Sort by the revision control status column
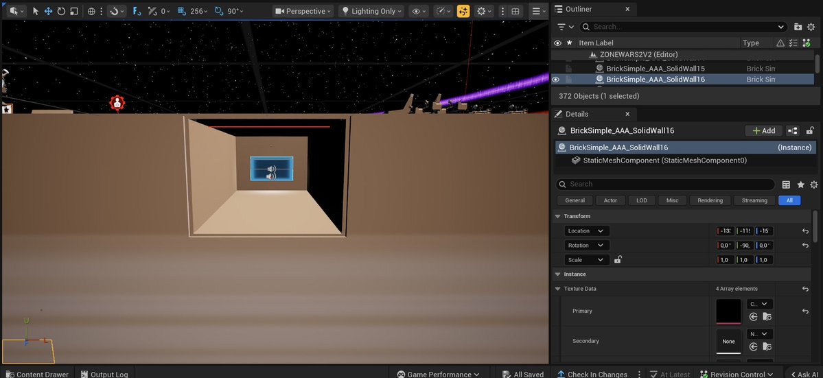Screen dimensions: 823x378 pos(807,43)
